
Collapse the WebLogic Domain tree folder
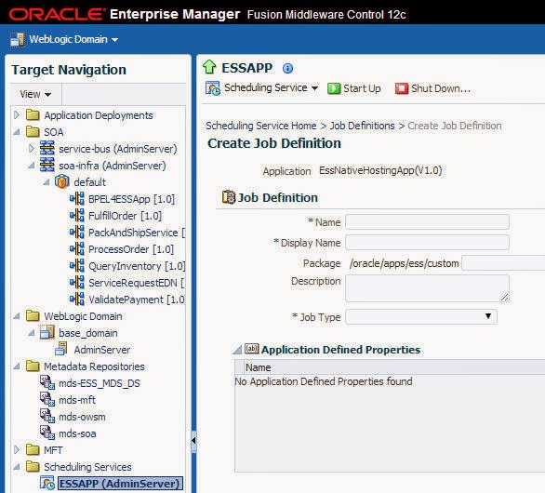point(17,316)
